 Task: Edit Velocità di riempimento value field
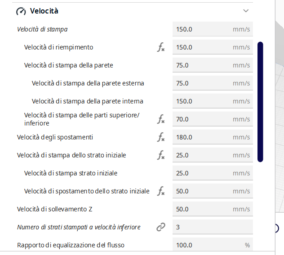point(202,47)
